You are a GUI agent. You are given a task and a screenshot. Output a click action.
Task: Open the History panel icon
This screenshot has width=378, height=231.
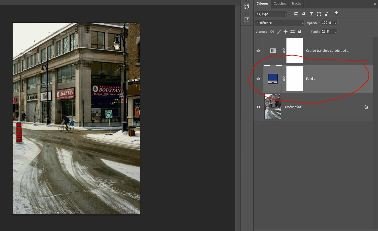point(247,7)
